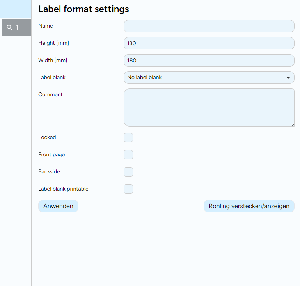Enable the Locked checkbox
300x286 pixels.
tap(128, 138)
